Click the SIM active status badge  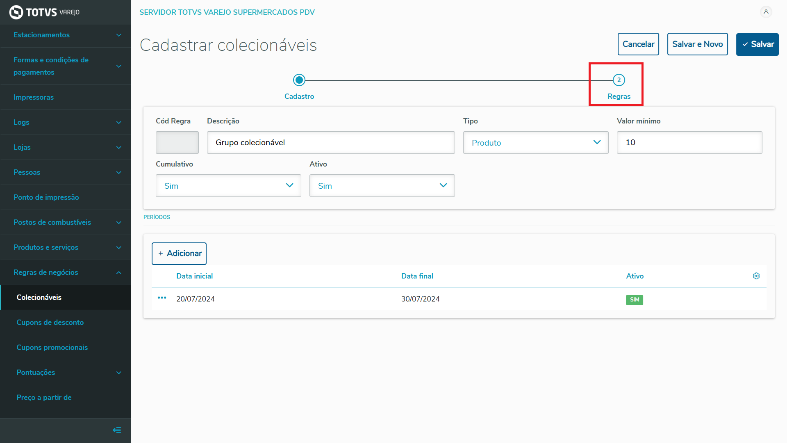[634, 300]
